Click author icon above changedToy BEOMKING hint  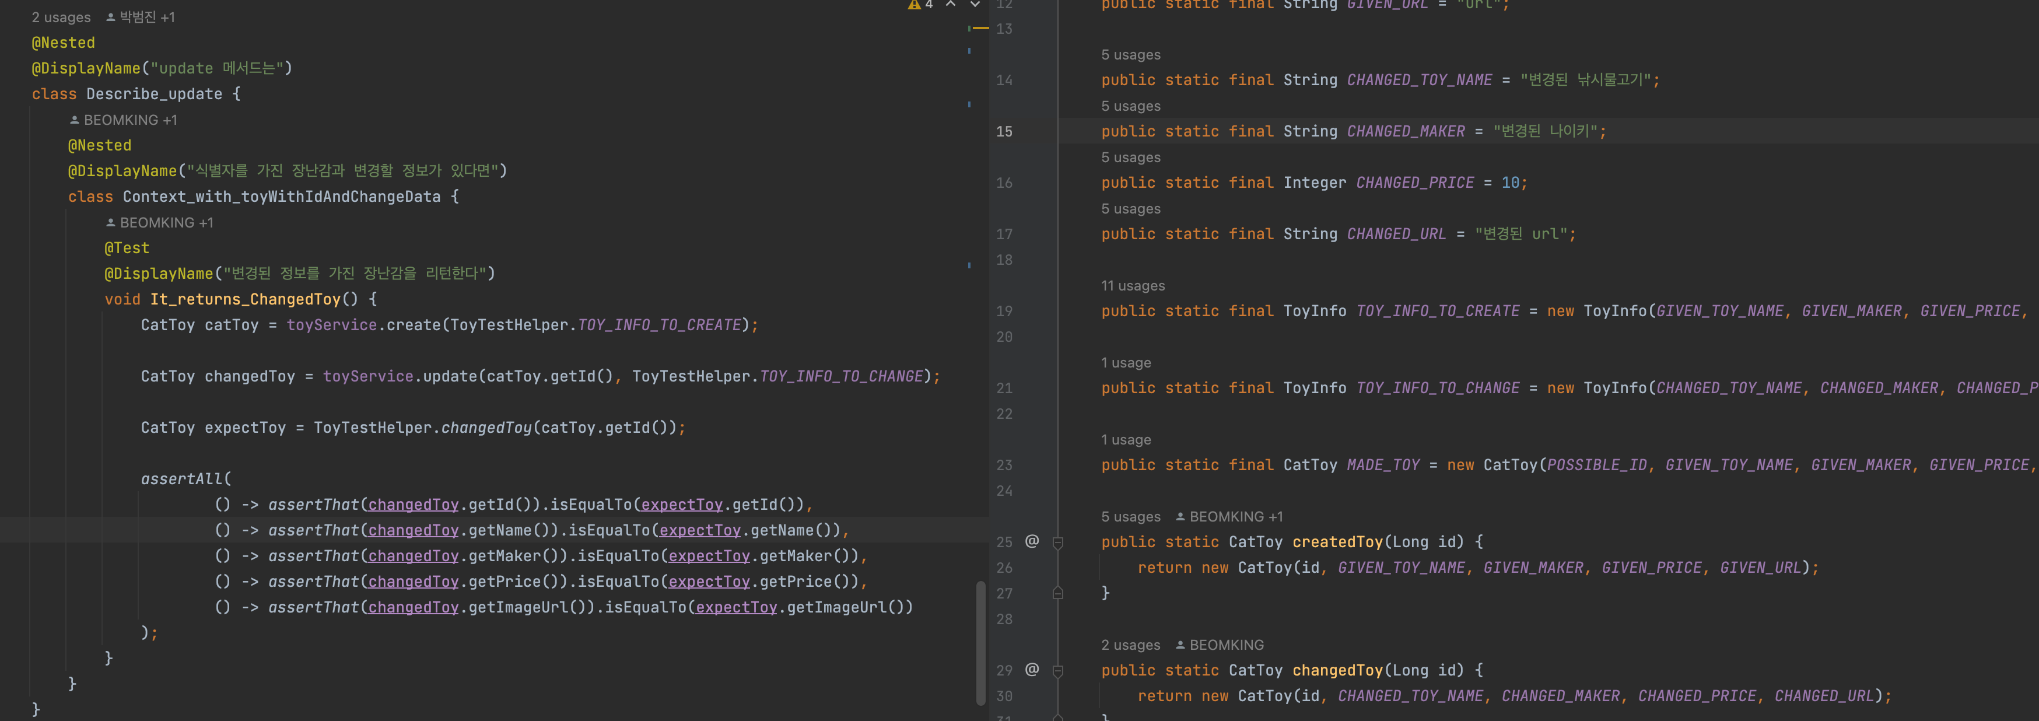coord(1179,645)
